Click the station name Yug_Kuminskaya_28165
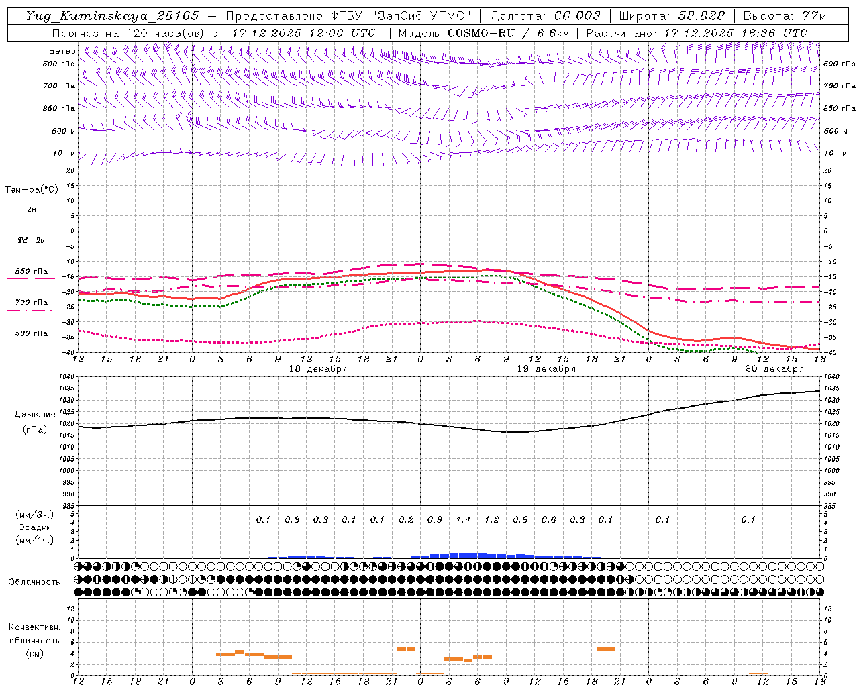 click(x=113, y=16)
